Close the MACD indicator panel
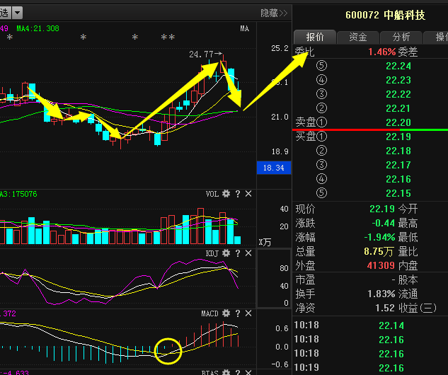The image size is (448, 375). (248, 312)
